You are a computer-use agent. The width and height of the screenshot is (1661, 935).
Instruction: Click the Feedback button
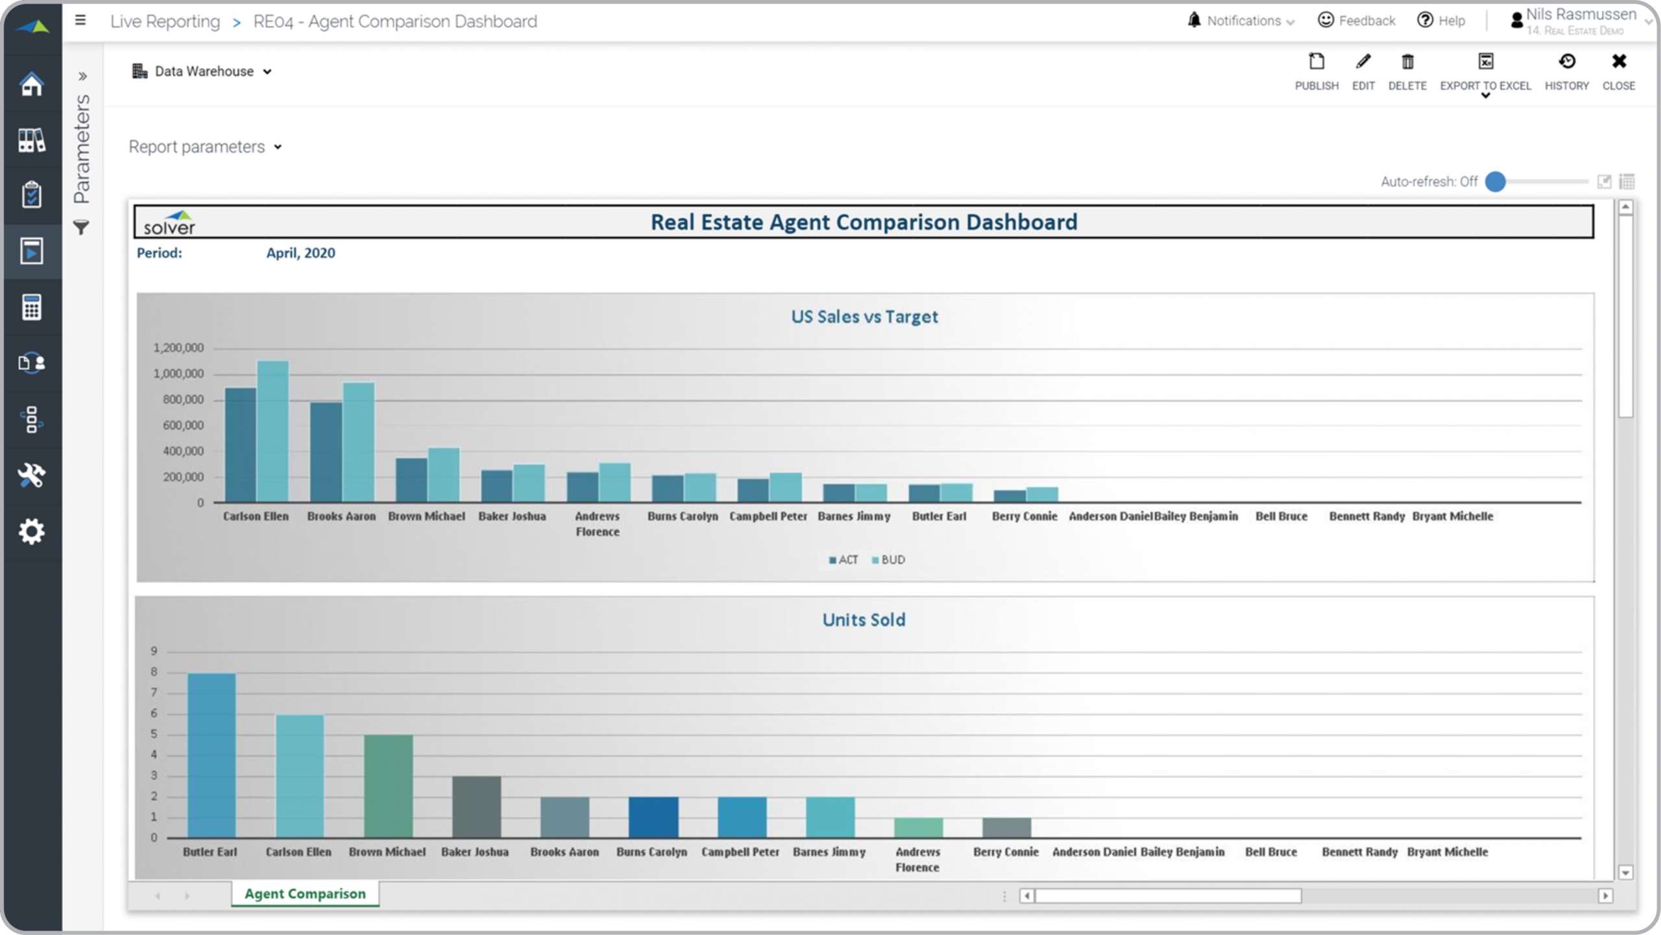coord(1356,21)
